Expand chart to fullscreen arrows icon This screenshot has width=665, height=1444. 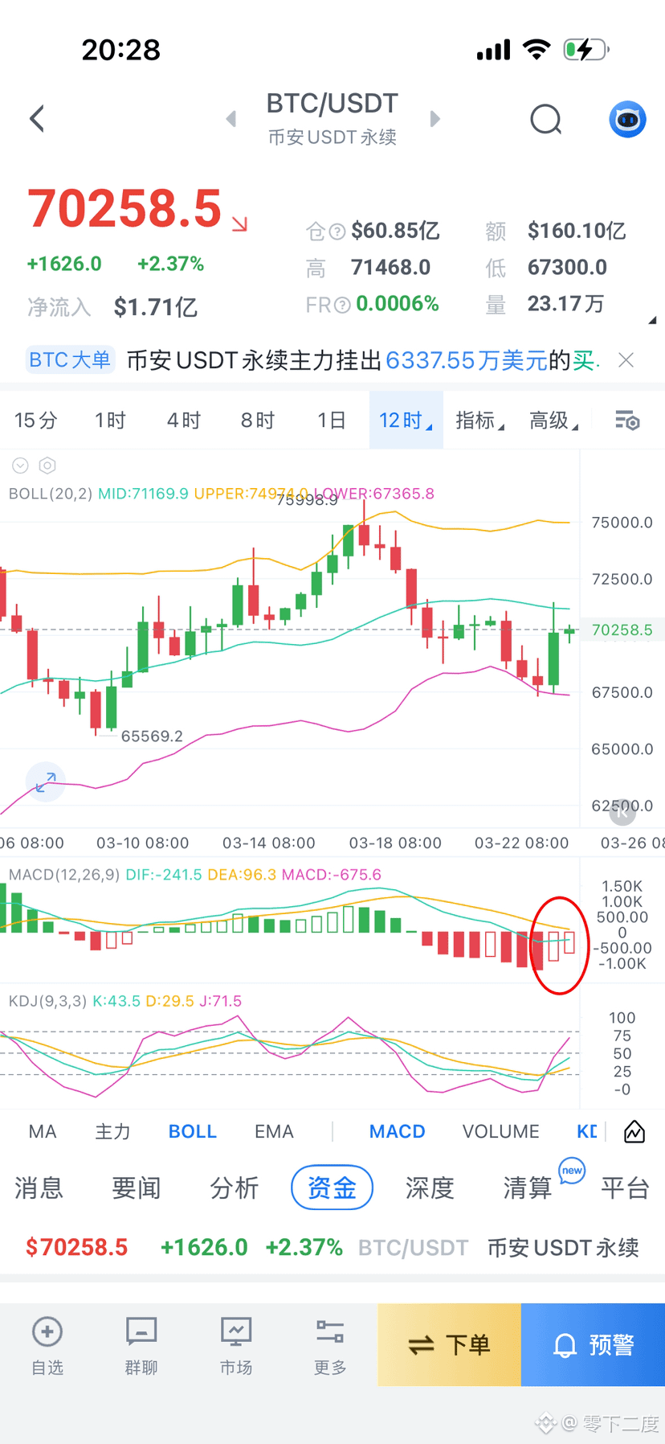(x=46, y=781)
